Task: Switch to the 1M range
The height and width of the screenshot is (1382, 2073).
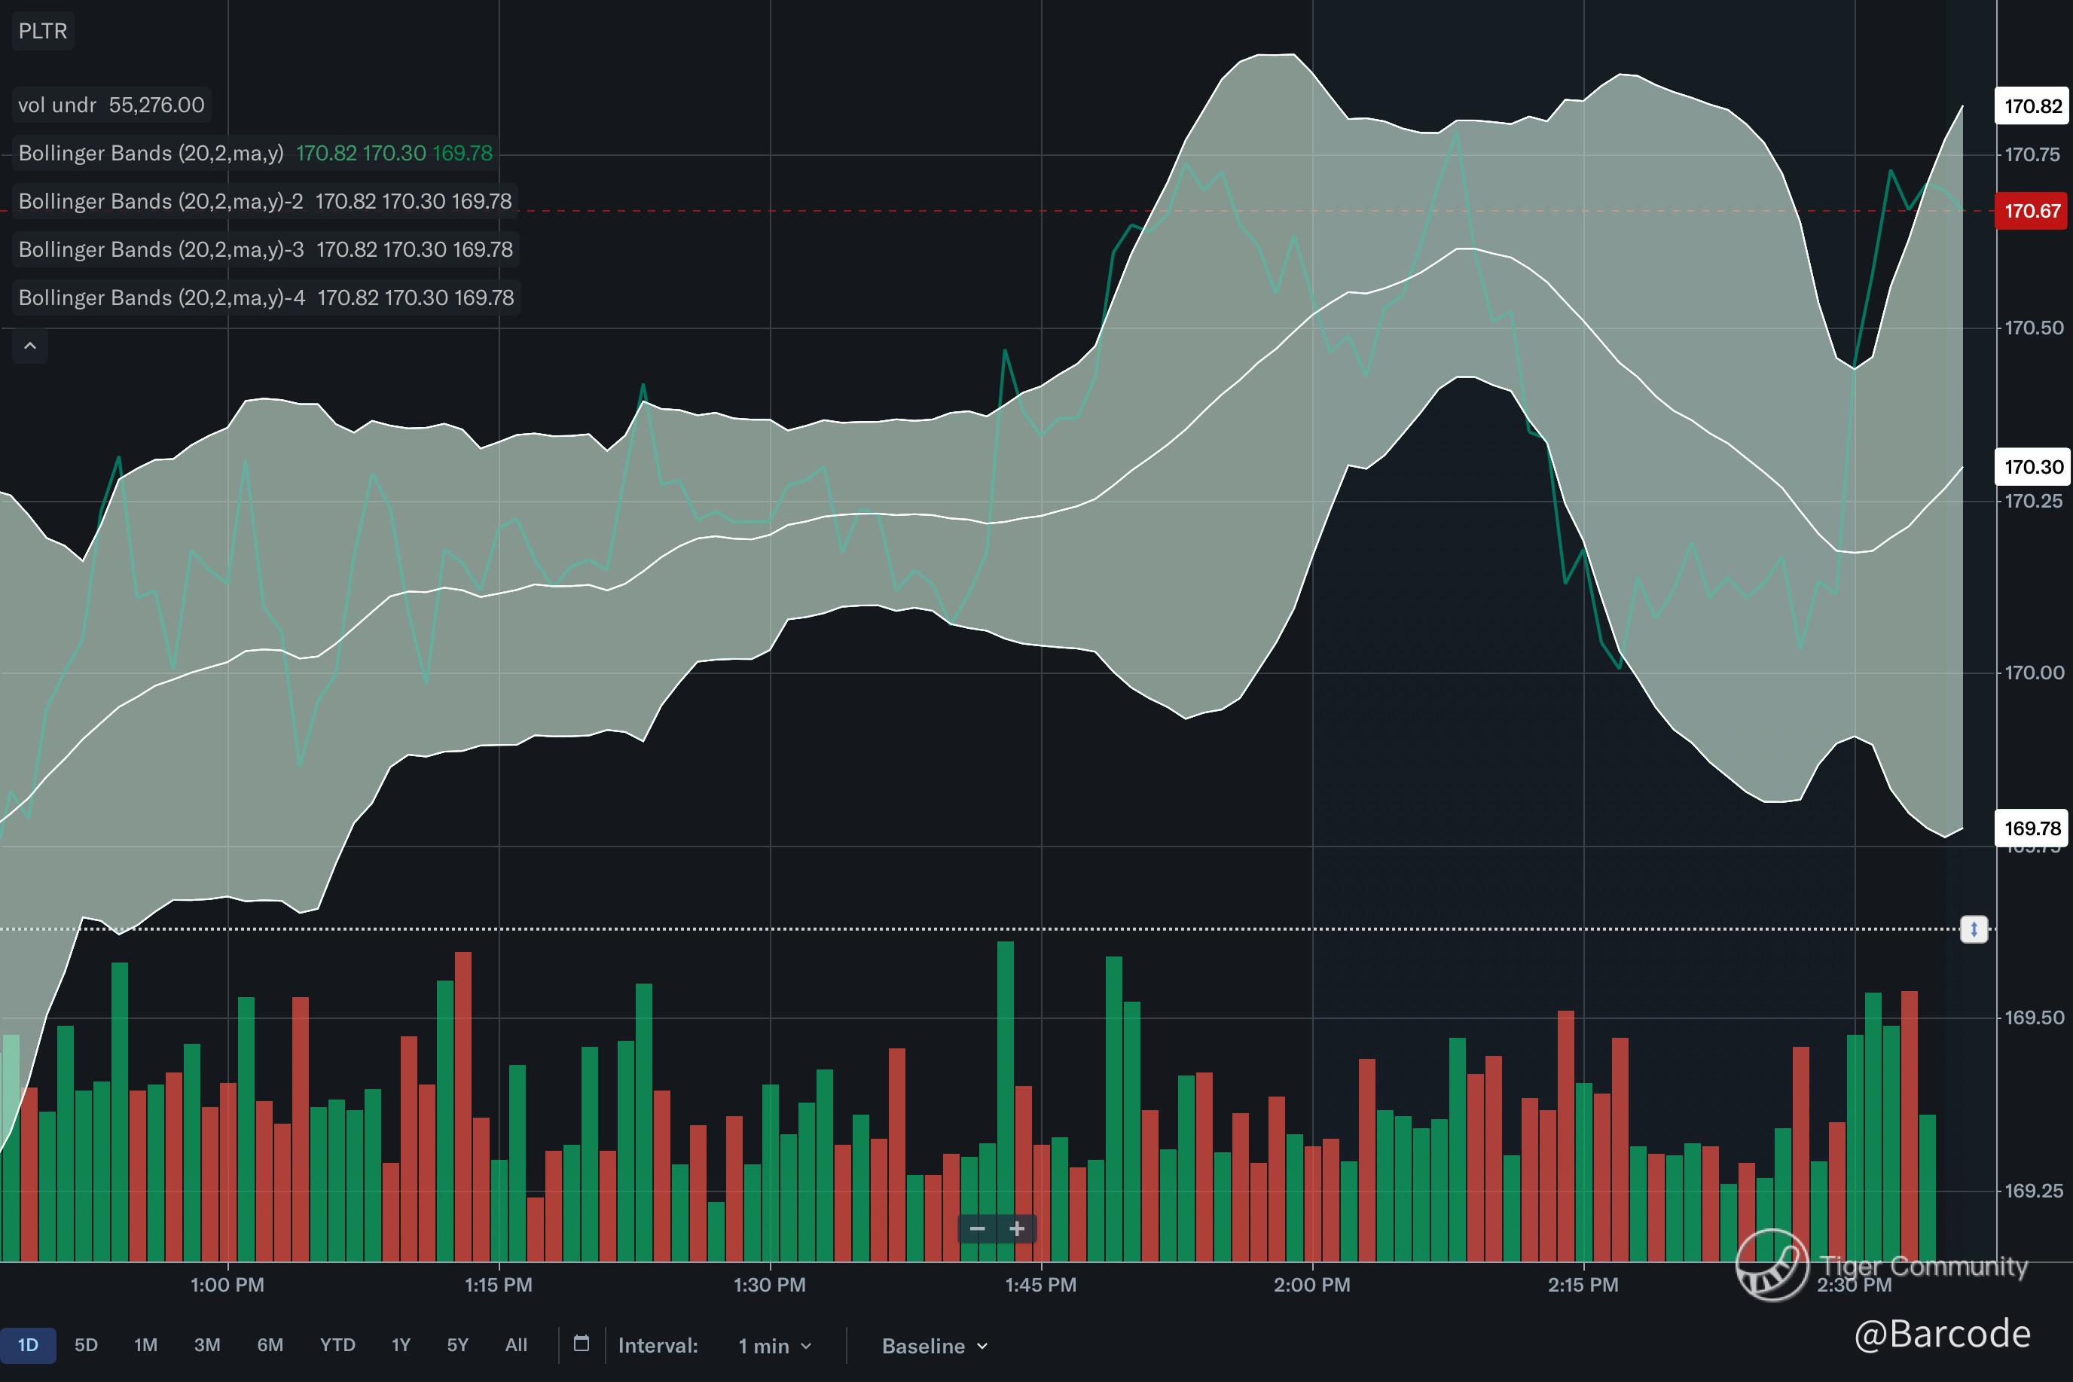Action: coord(145,1345)
